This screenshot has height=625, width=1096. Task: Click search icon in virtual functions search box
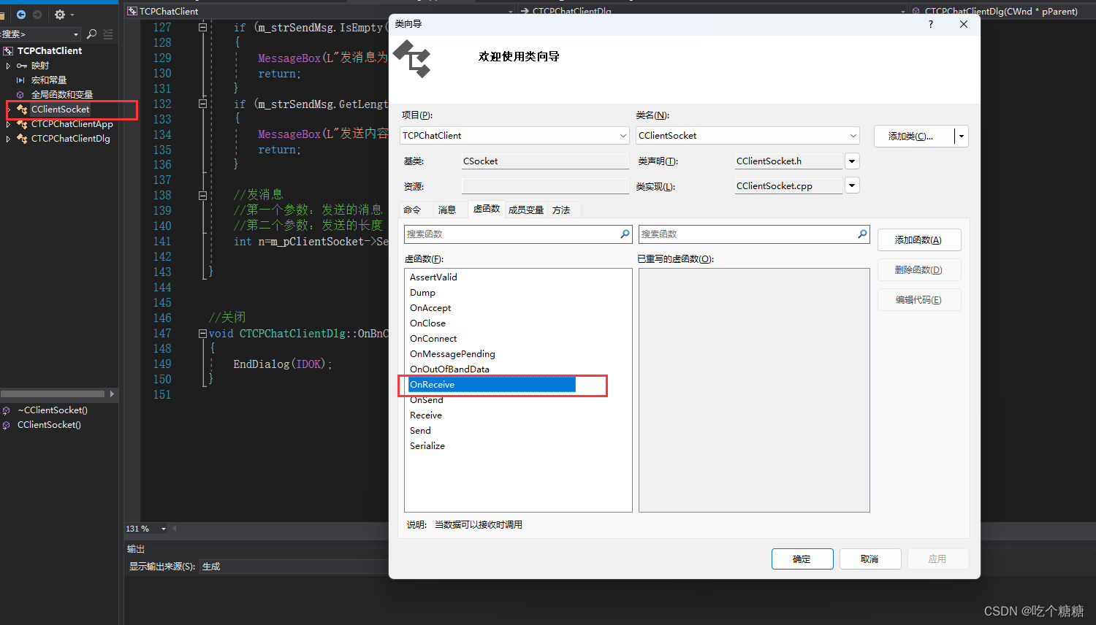click(625, 234)
